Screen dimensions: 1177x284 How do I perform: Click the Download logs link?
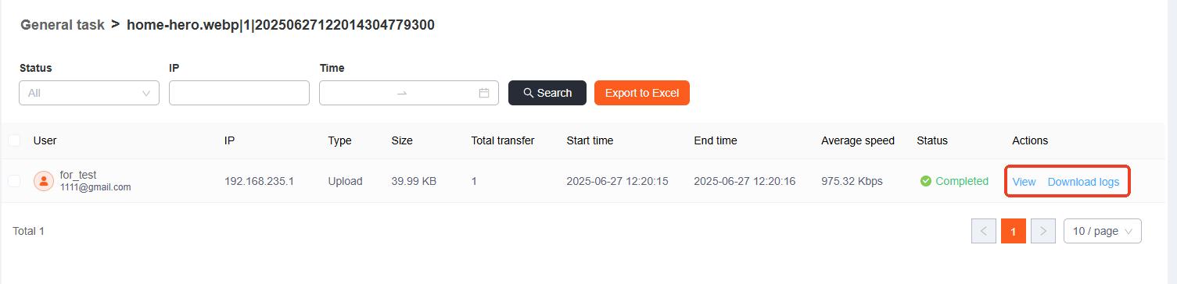(x=1083, y=182)
